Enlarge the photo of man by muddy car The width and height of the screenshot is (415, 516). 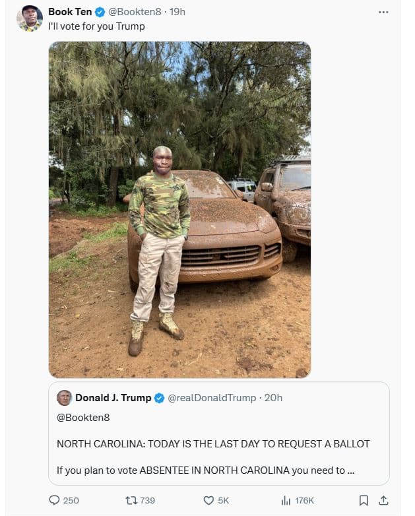pyautogui.click(x=179, y=210)
